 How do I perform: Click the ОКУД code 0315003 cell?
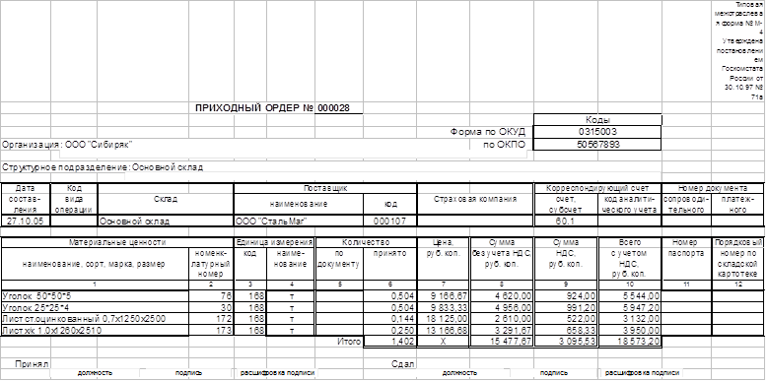597,132
